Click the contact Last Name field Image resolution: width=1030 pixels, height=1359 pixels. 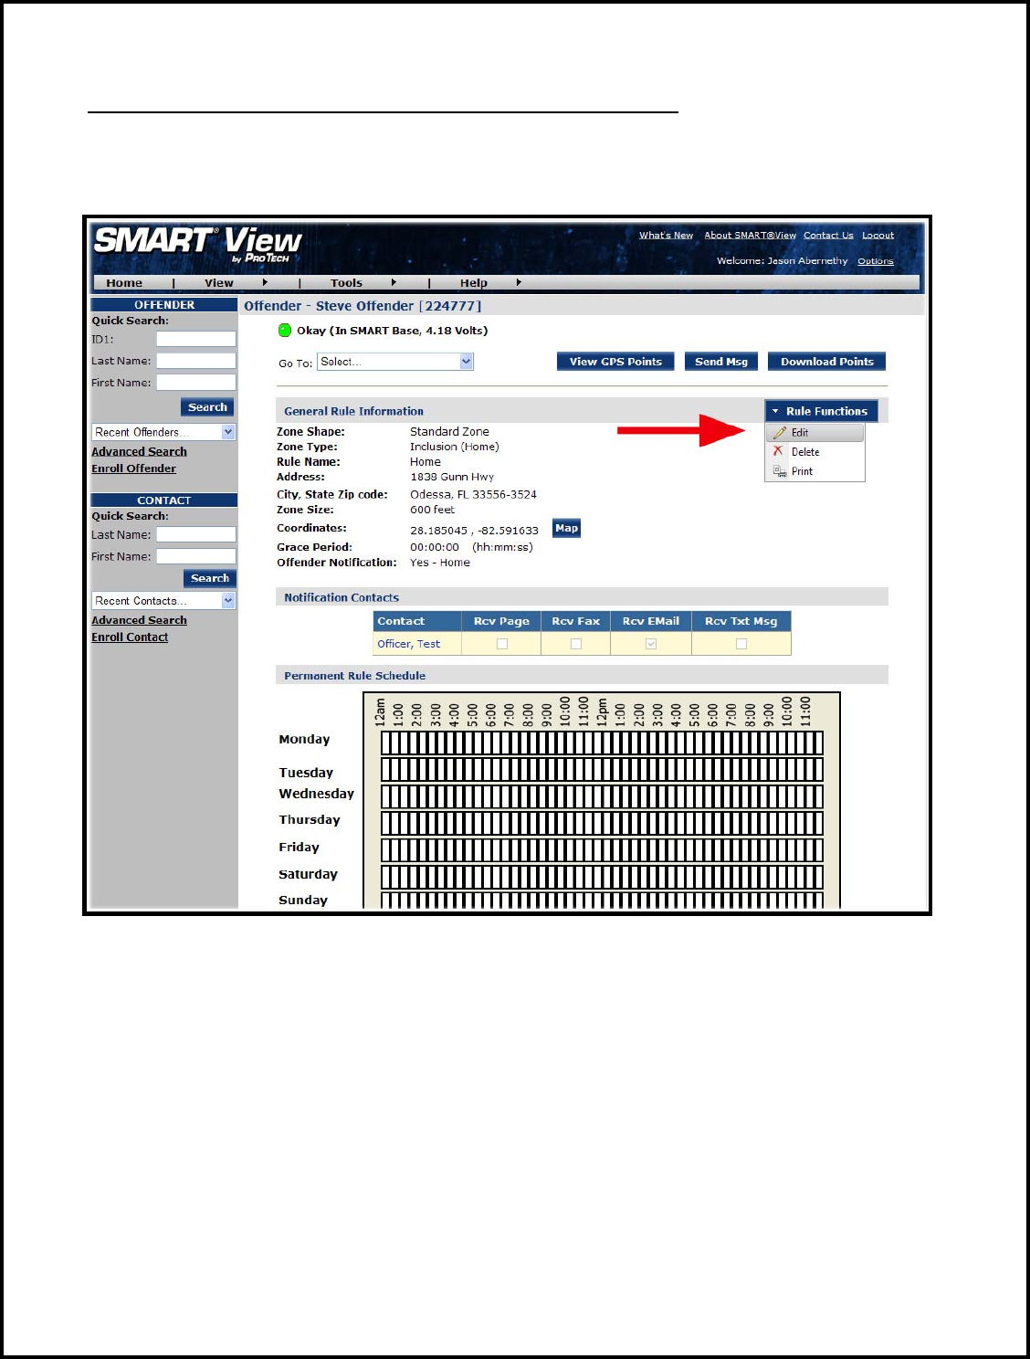(x=195, y=534)
